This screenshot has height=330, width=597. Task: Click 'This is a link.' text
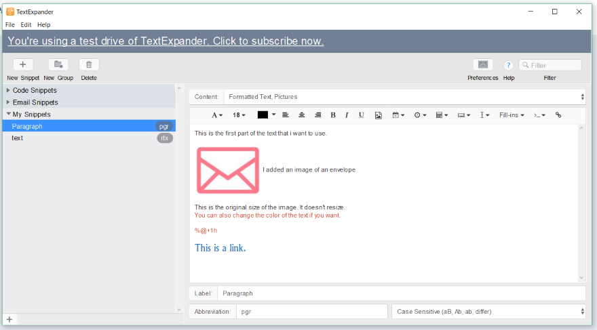coord(220,248)
